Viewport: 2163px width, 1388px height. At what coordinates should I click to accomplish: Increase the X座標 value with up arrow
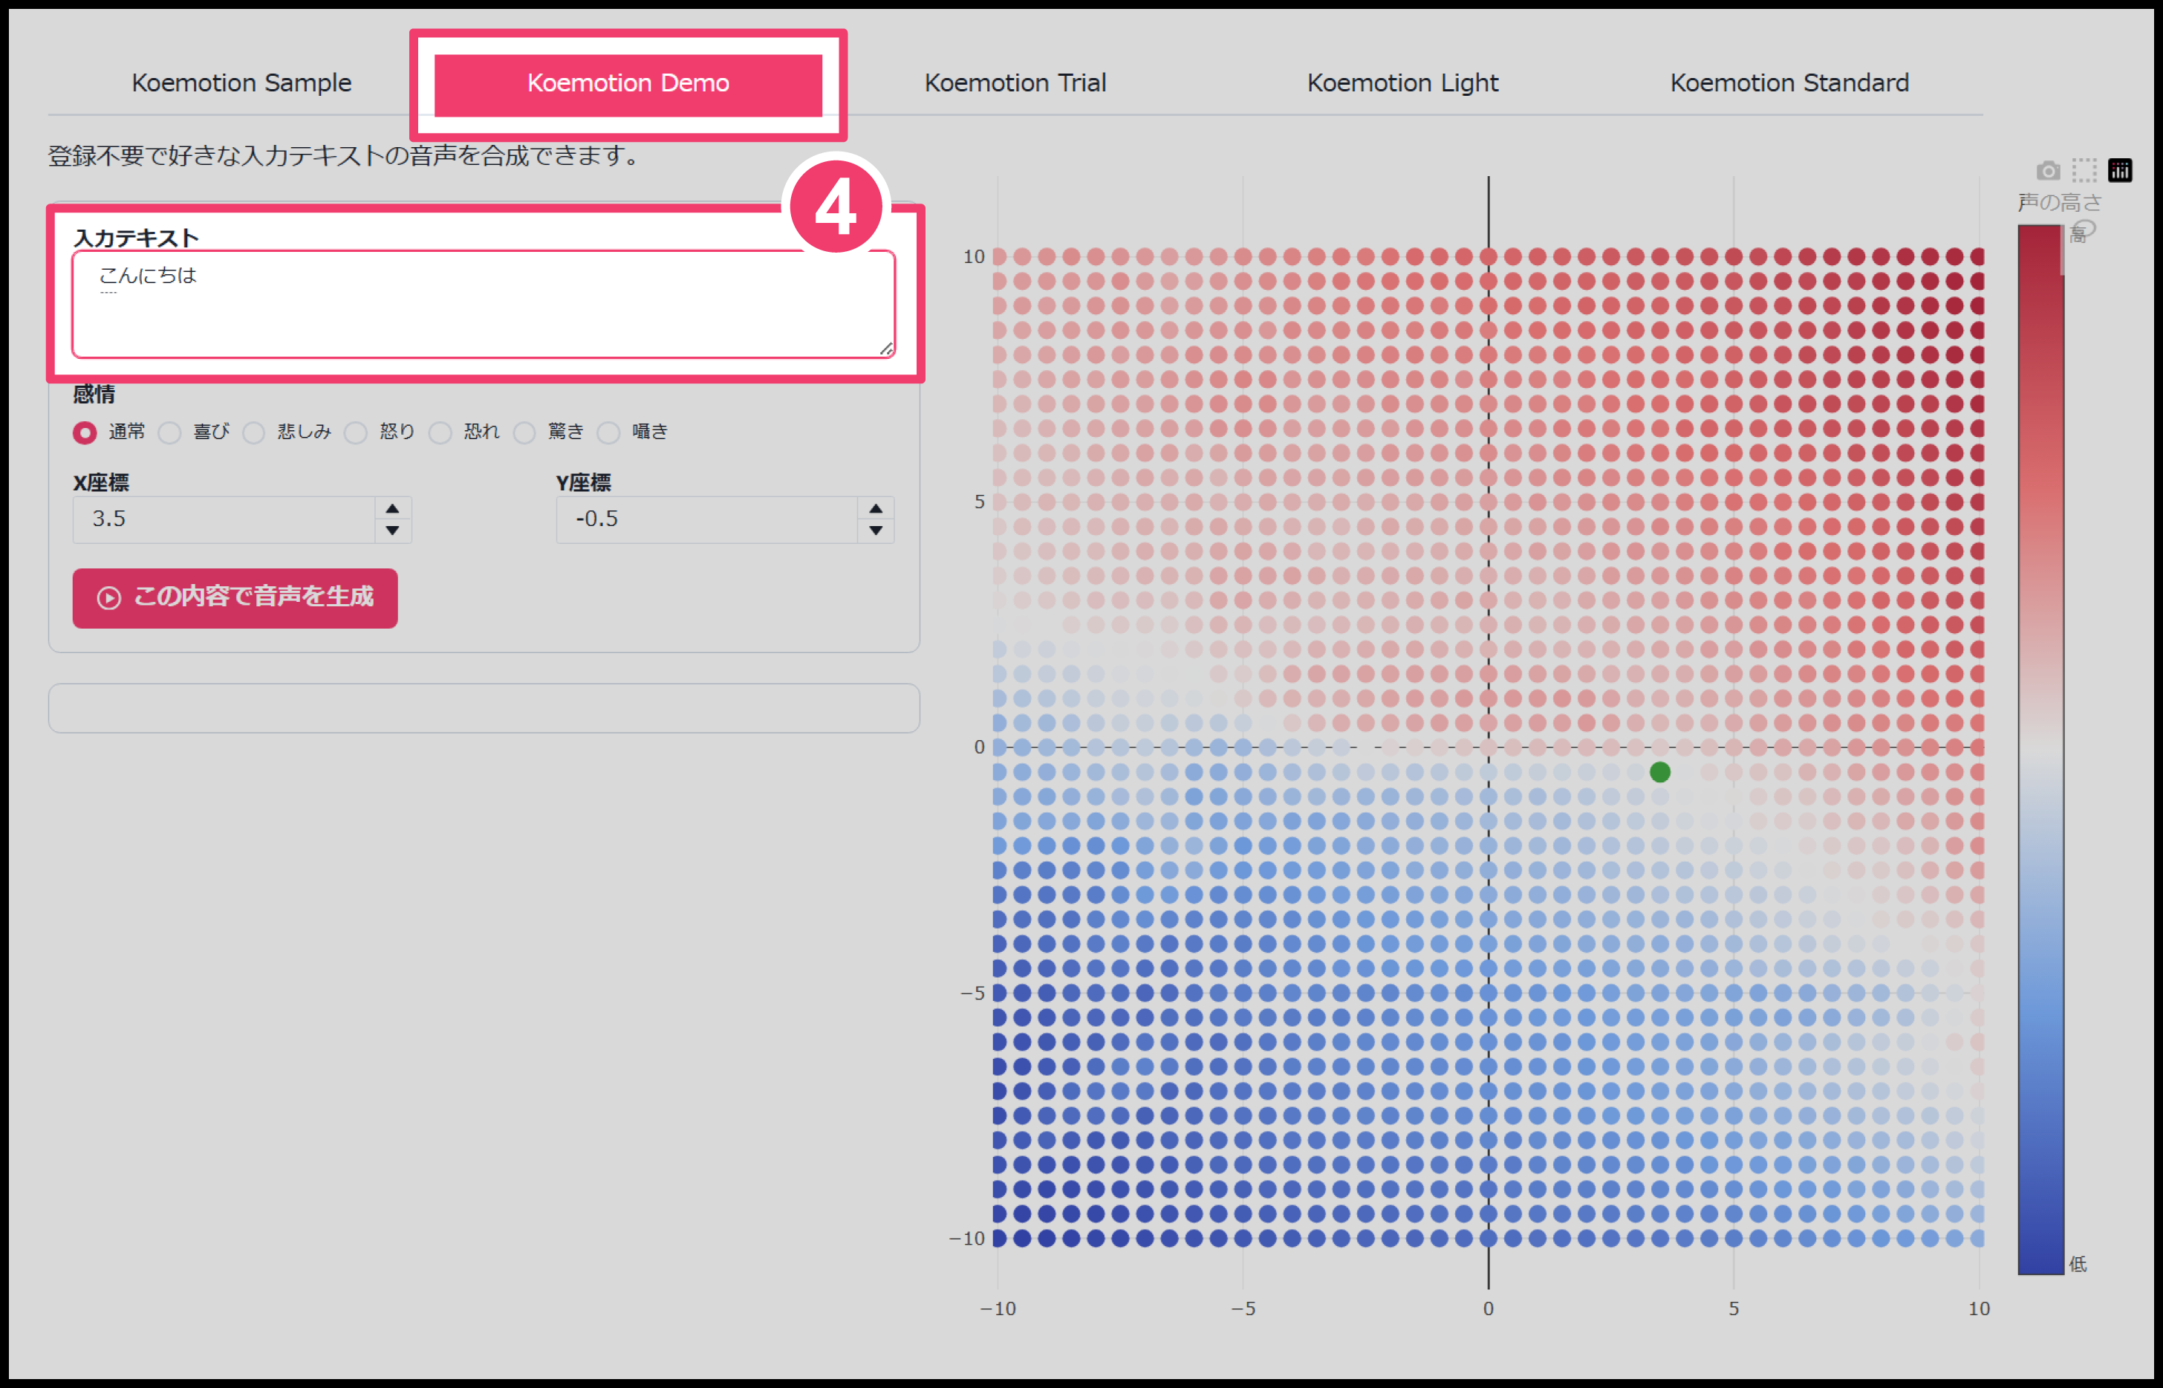[x=393, y=508]
